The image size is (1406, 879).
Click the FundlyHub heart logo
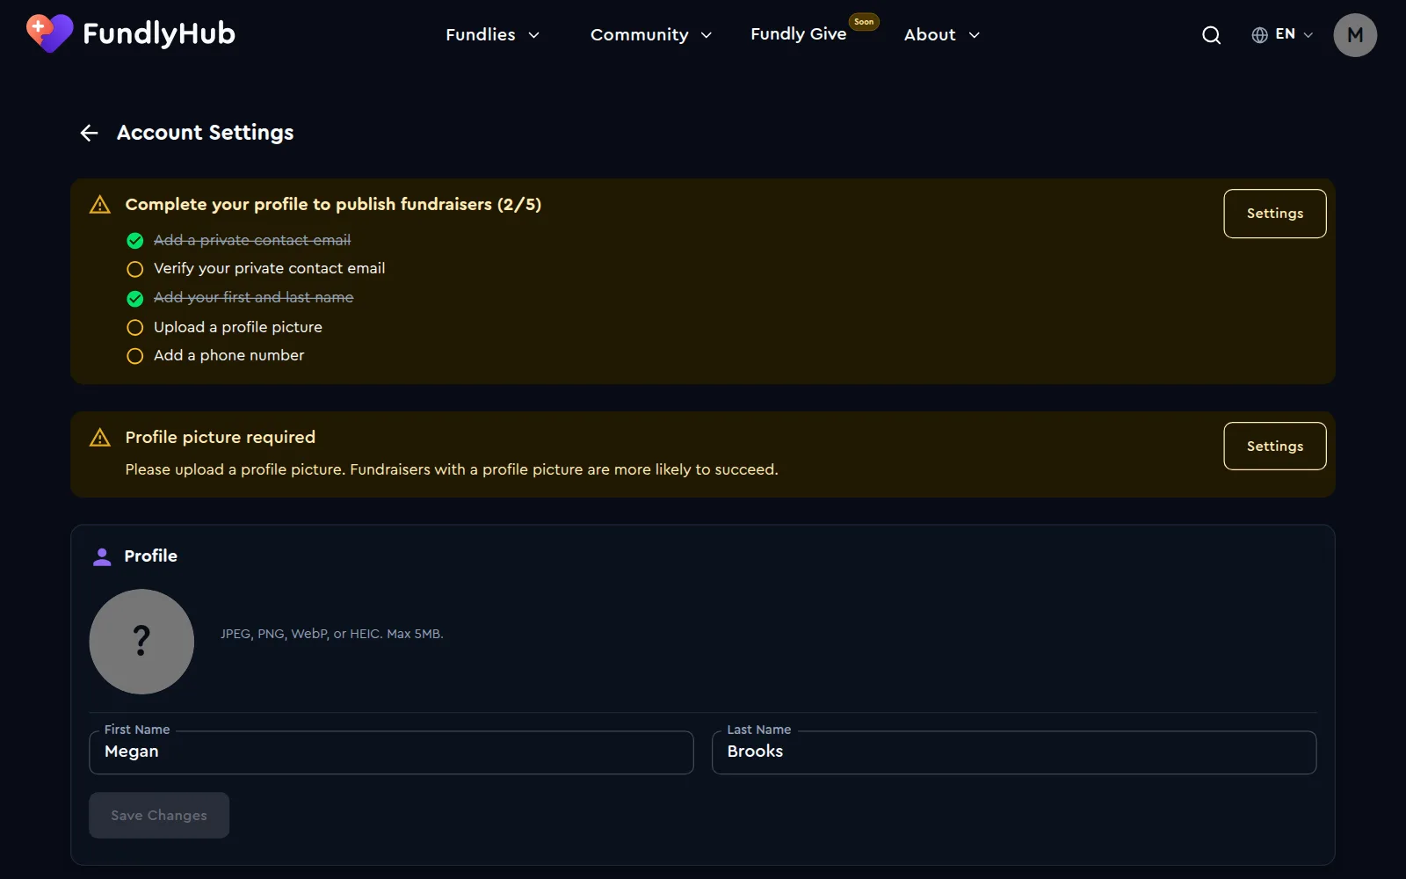pyautogui.click(x=49, y=33)
